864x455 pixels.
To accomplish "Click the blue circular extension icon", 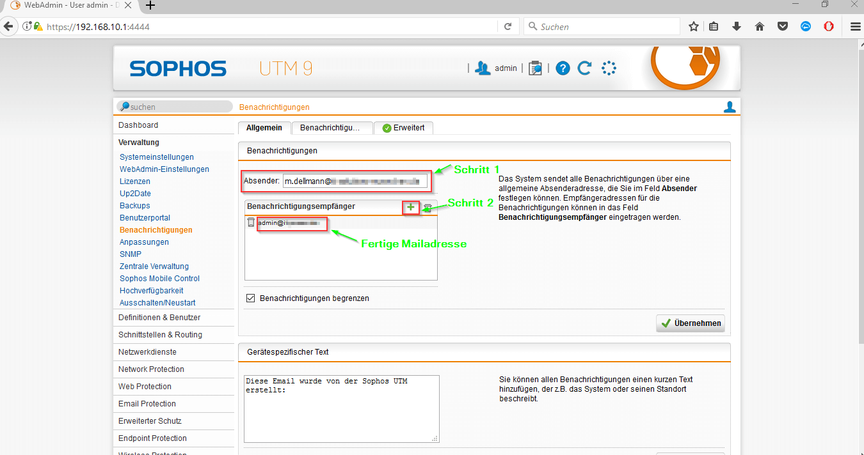I will tap(806, 27).
